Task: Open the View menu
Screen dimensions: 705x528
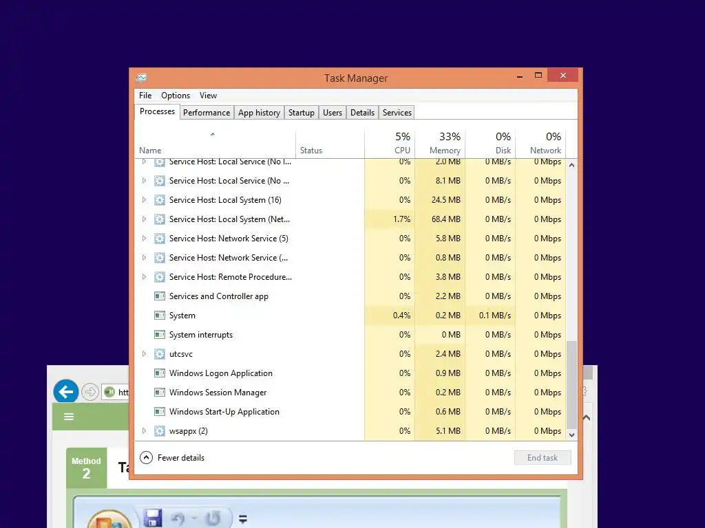Action: click(x=208, y=96)
